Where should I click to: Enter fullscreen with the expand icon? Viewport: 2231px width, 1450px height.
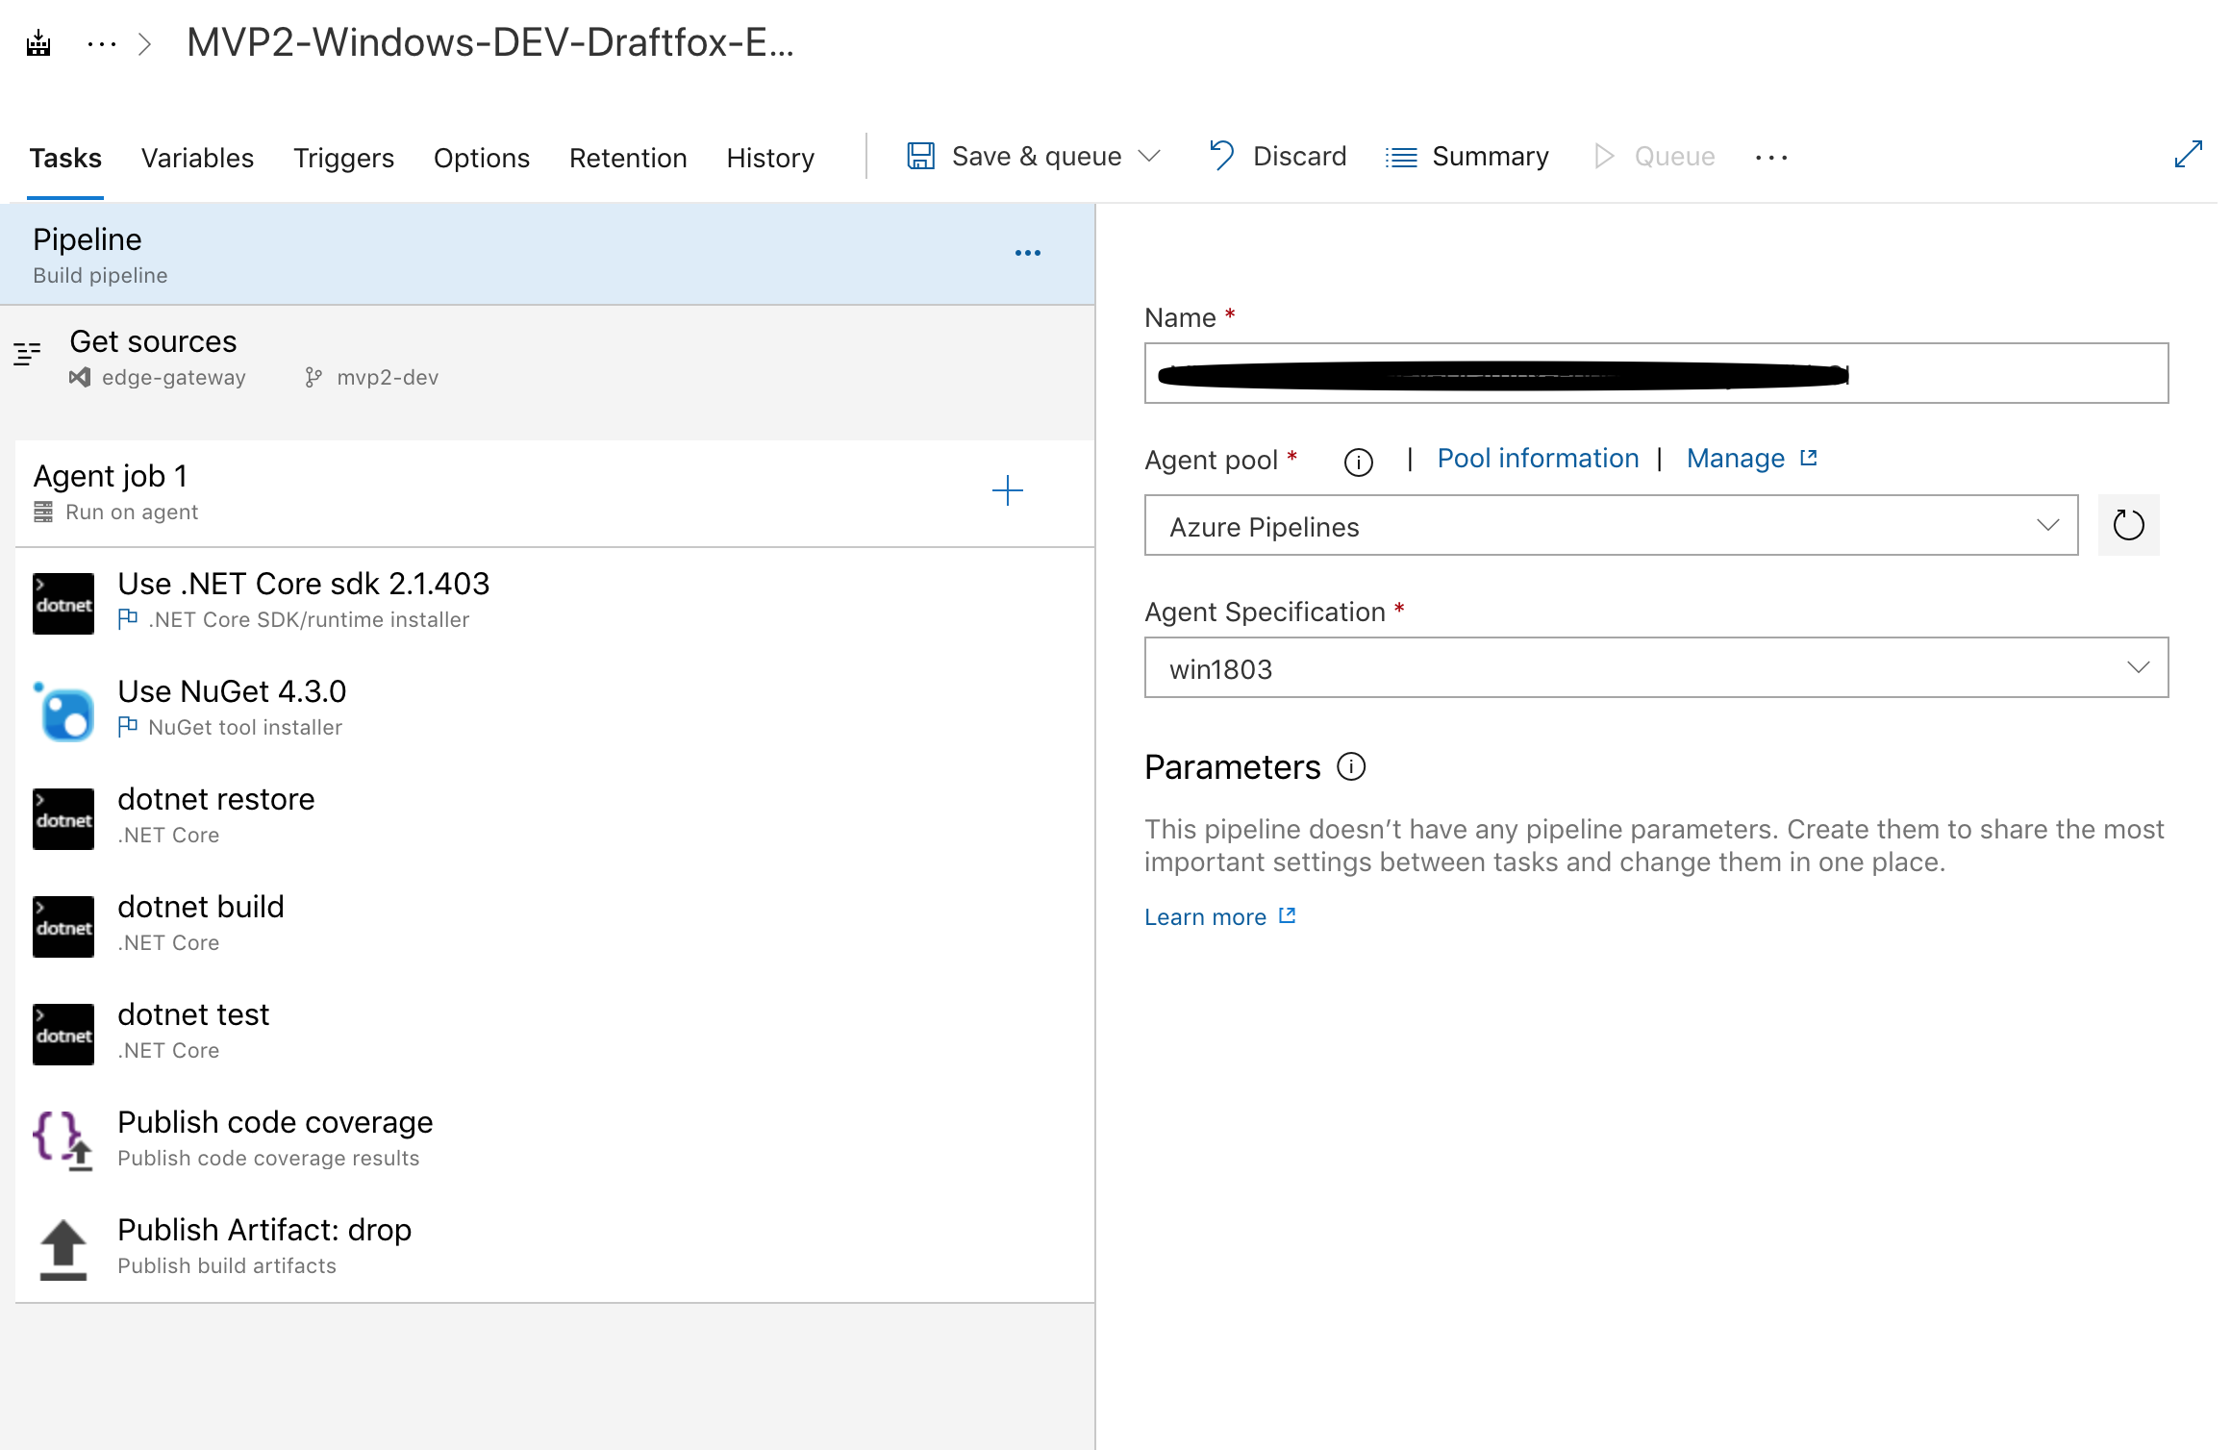[x=2187, y=154]
